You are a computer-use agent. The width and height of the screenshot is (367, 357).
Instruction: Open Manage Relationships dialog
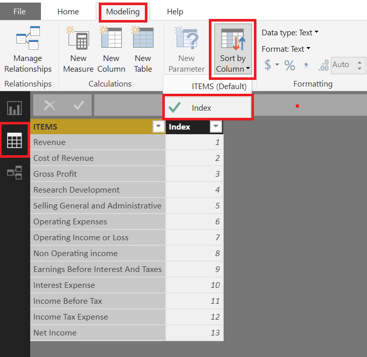(x=28, y=50)
